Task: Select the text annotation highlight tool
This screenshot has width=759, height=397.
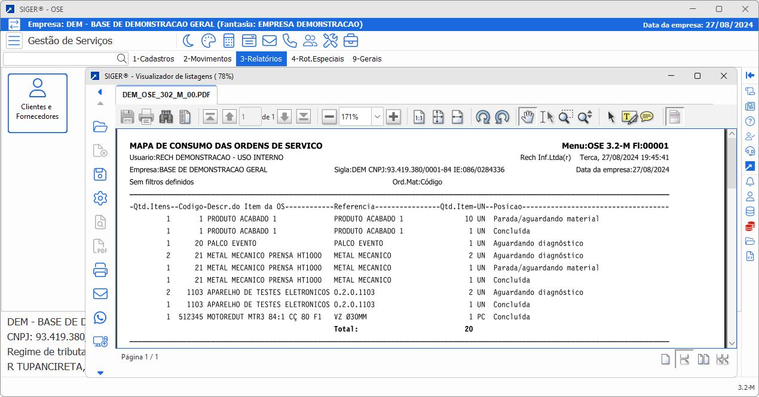Action: (629, 117)
